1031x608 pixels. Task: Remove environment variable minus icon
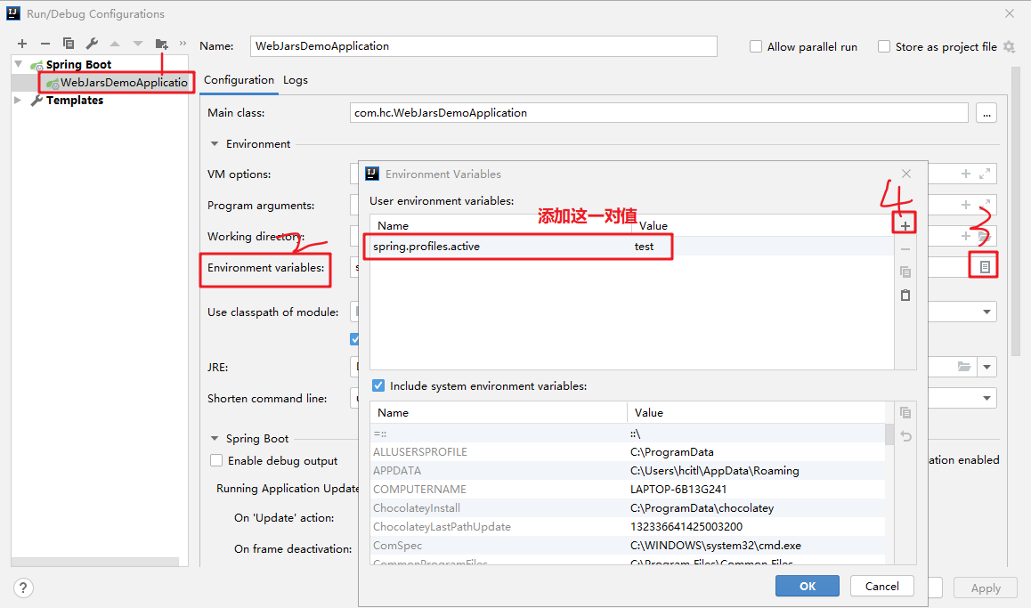[905, 249]
